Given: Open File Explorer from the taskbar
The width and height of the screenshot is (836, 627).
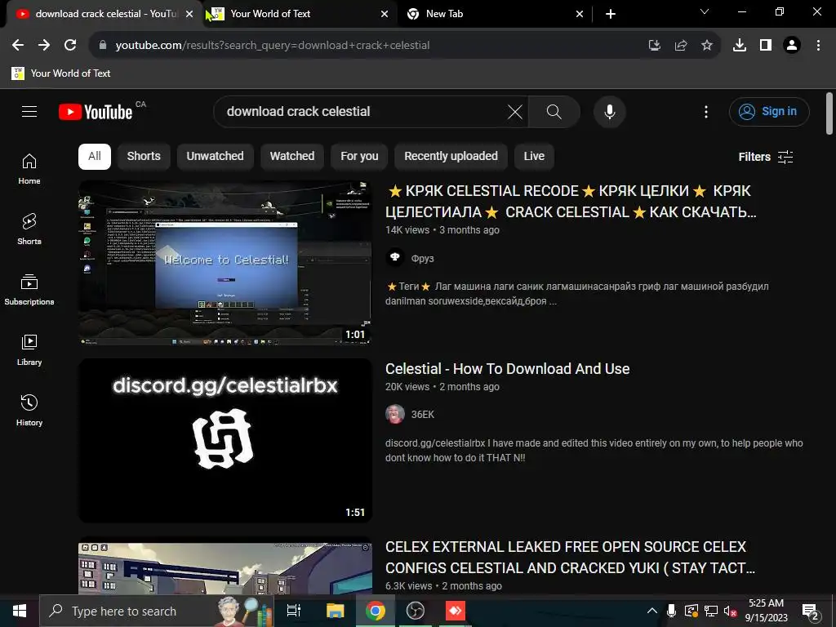Looking at the screenshot, I should pyautogui.click(x=336, y=611).
